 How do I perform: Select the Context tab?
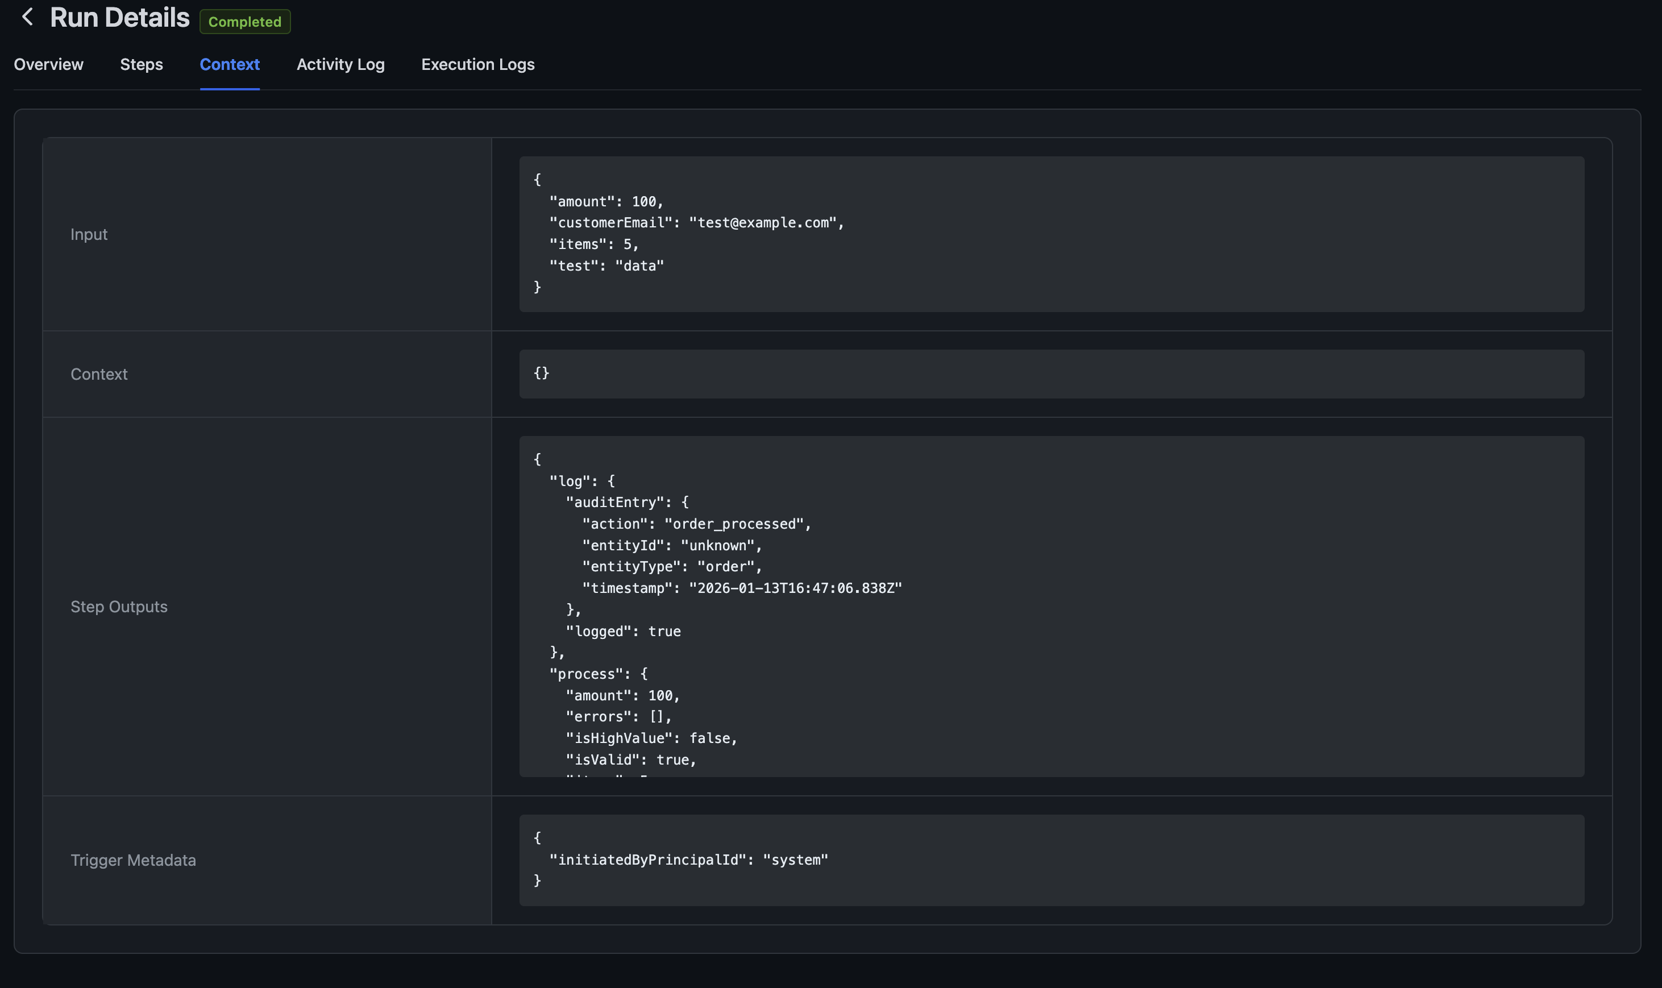click(x=230, y=65)
